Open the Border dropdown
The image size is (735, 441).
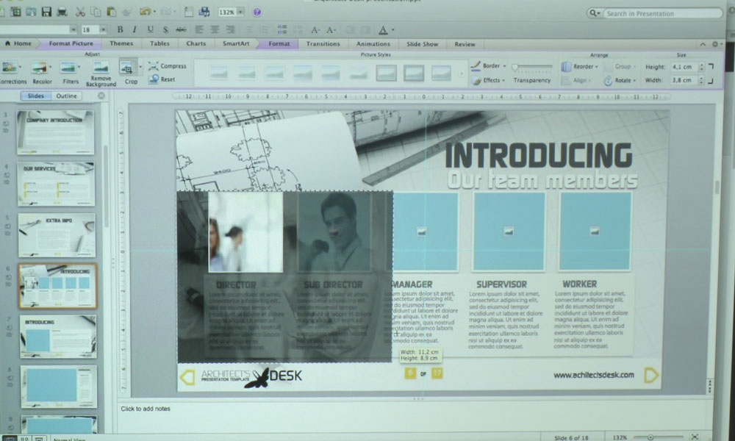click(489, 66)
